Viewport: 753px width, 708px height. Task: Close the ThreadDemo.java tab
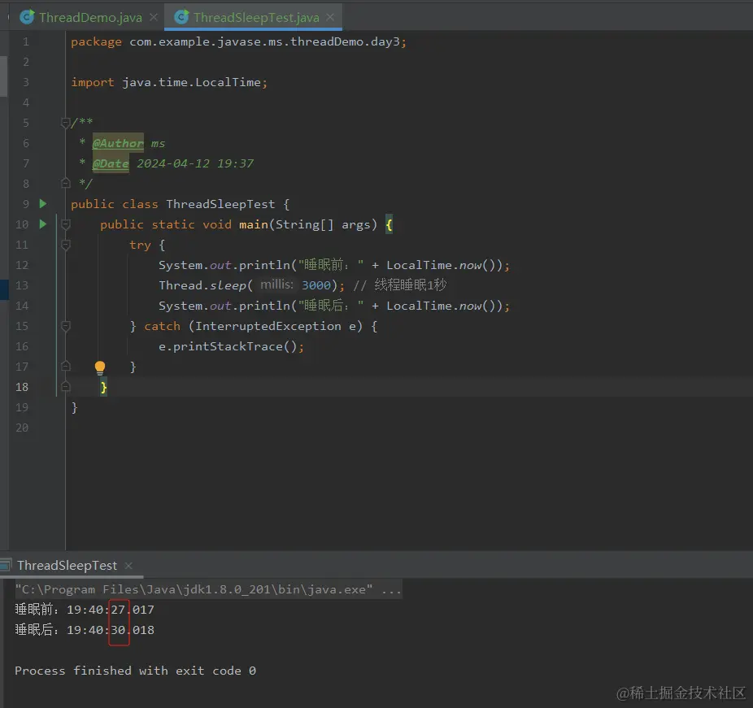pyautogui.click(x=154, y=17)
